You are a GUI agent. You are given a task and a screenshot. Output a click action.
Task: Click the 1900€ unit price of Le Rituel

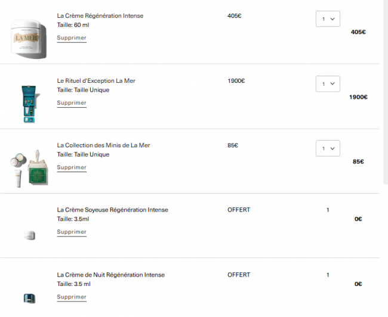coord(236,80)
